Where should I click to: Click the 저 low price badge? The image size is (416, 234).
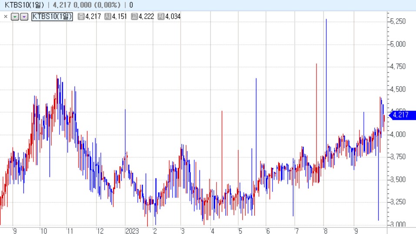coord(161,17)
